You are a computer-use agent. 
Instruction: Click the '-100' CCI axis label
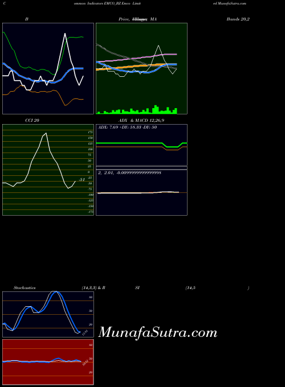tap(91, 195)
